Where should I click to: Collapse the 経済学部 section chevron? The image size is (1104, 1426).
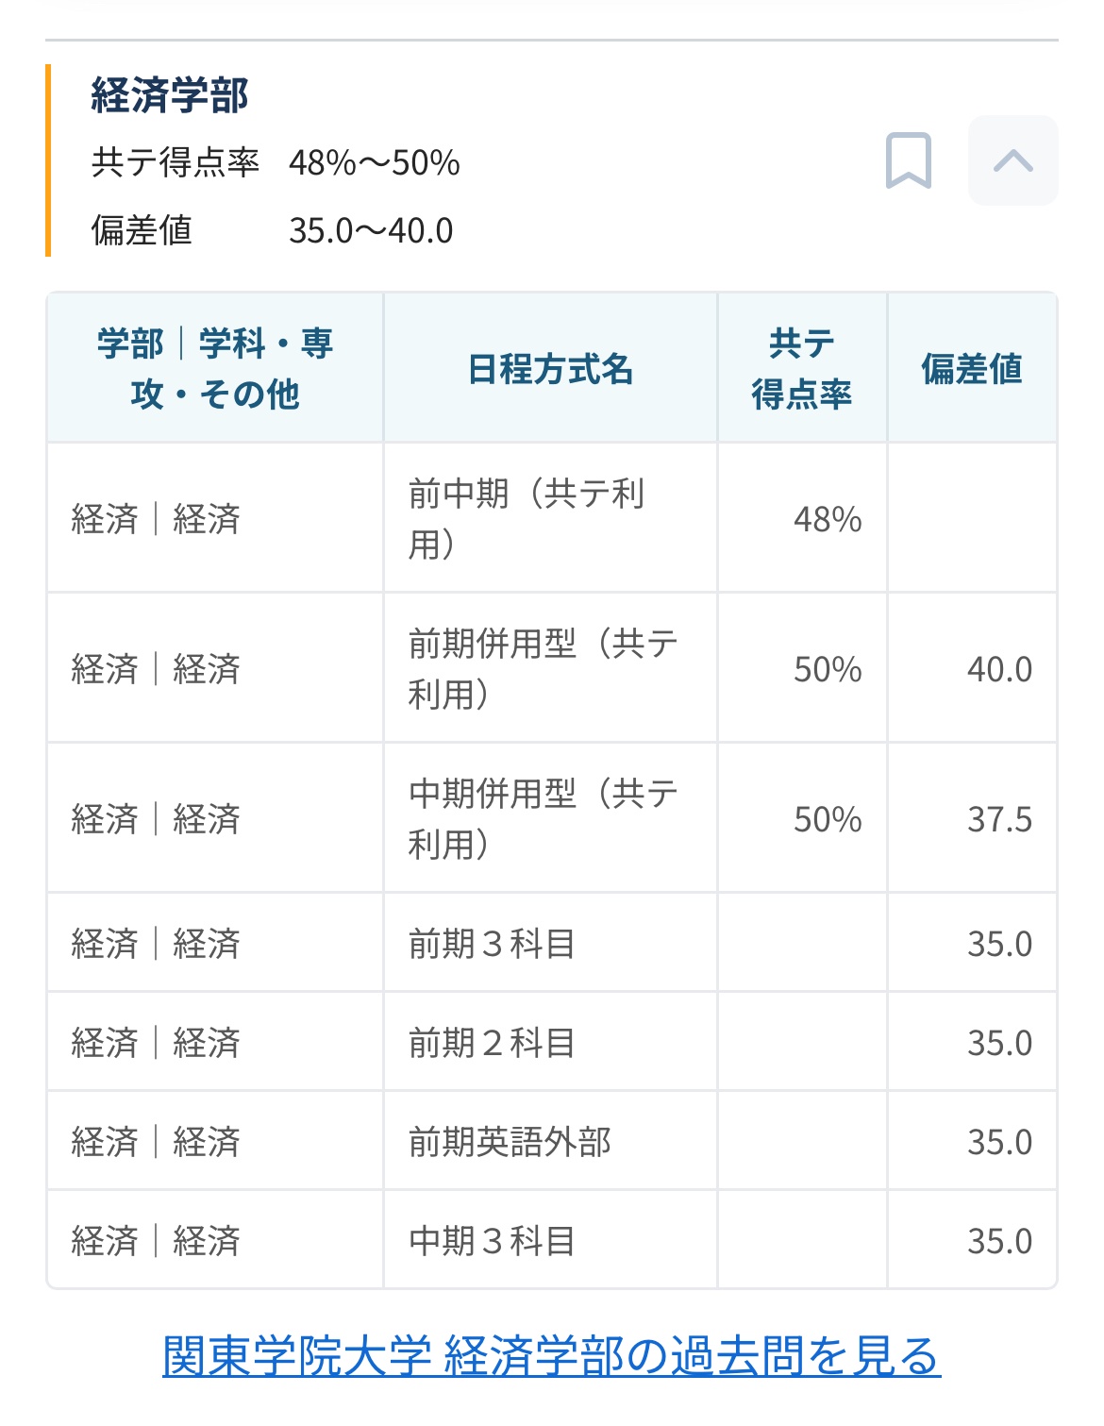pyautogui.click(x=1012, y=160)
